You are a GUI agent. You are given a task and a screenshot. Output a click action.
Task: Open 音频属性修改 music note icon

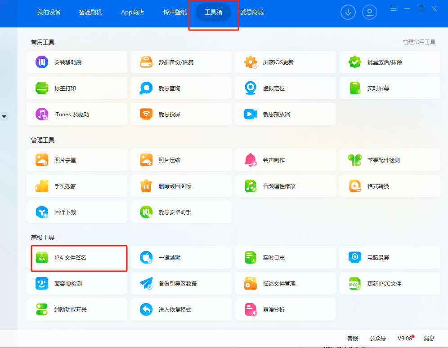click(250, 186)
